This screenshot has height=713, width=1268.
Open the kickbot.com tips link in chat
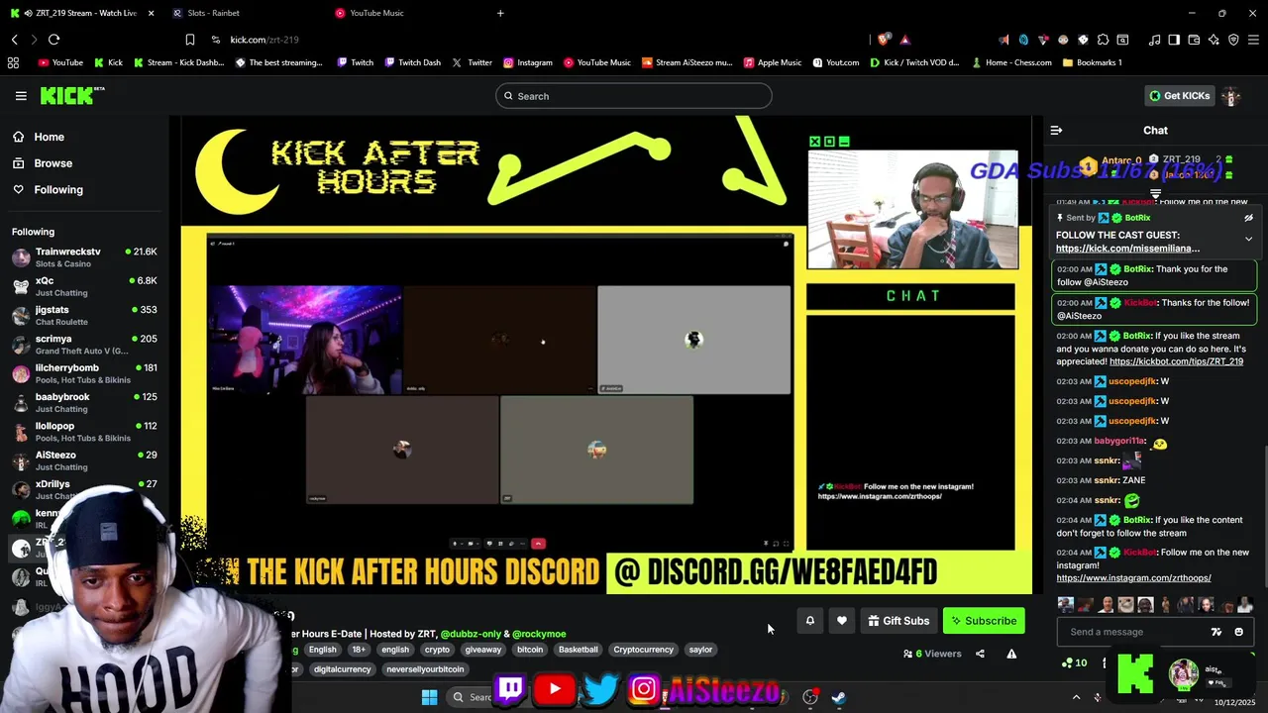pos(1176,362)
